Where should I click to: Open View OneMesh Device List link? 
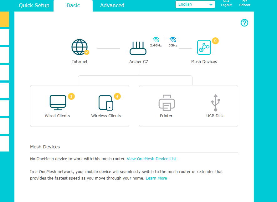click(151, 159)
